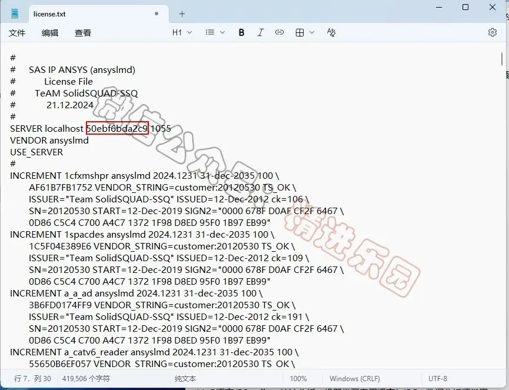Screen dimensions: 509x390
Task: Click the 'License File' comment line
Action: point(68,81)
